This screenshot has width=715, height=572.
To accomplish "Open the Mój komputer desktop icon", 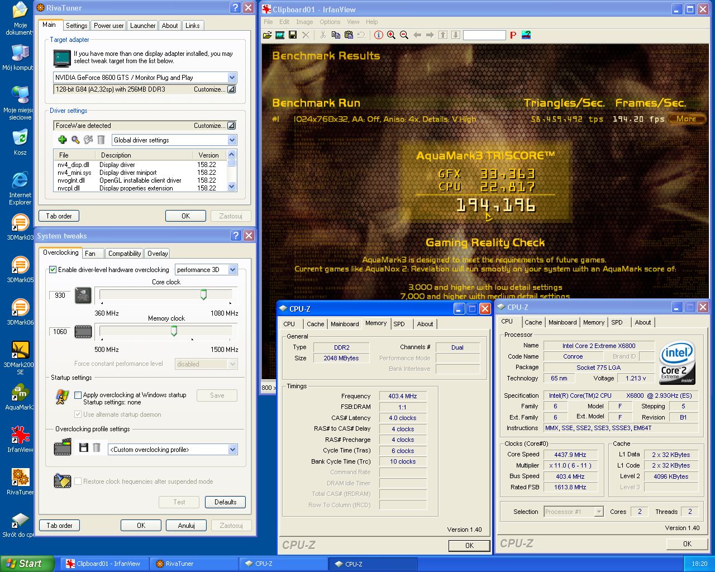I will 18,58.
